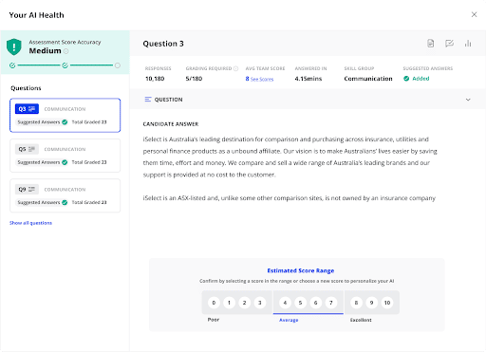The width and height of the screenshot is (486, 352).
Task: Select score 3
Action: point(260,303)
